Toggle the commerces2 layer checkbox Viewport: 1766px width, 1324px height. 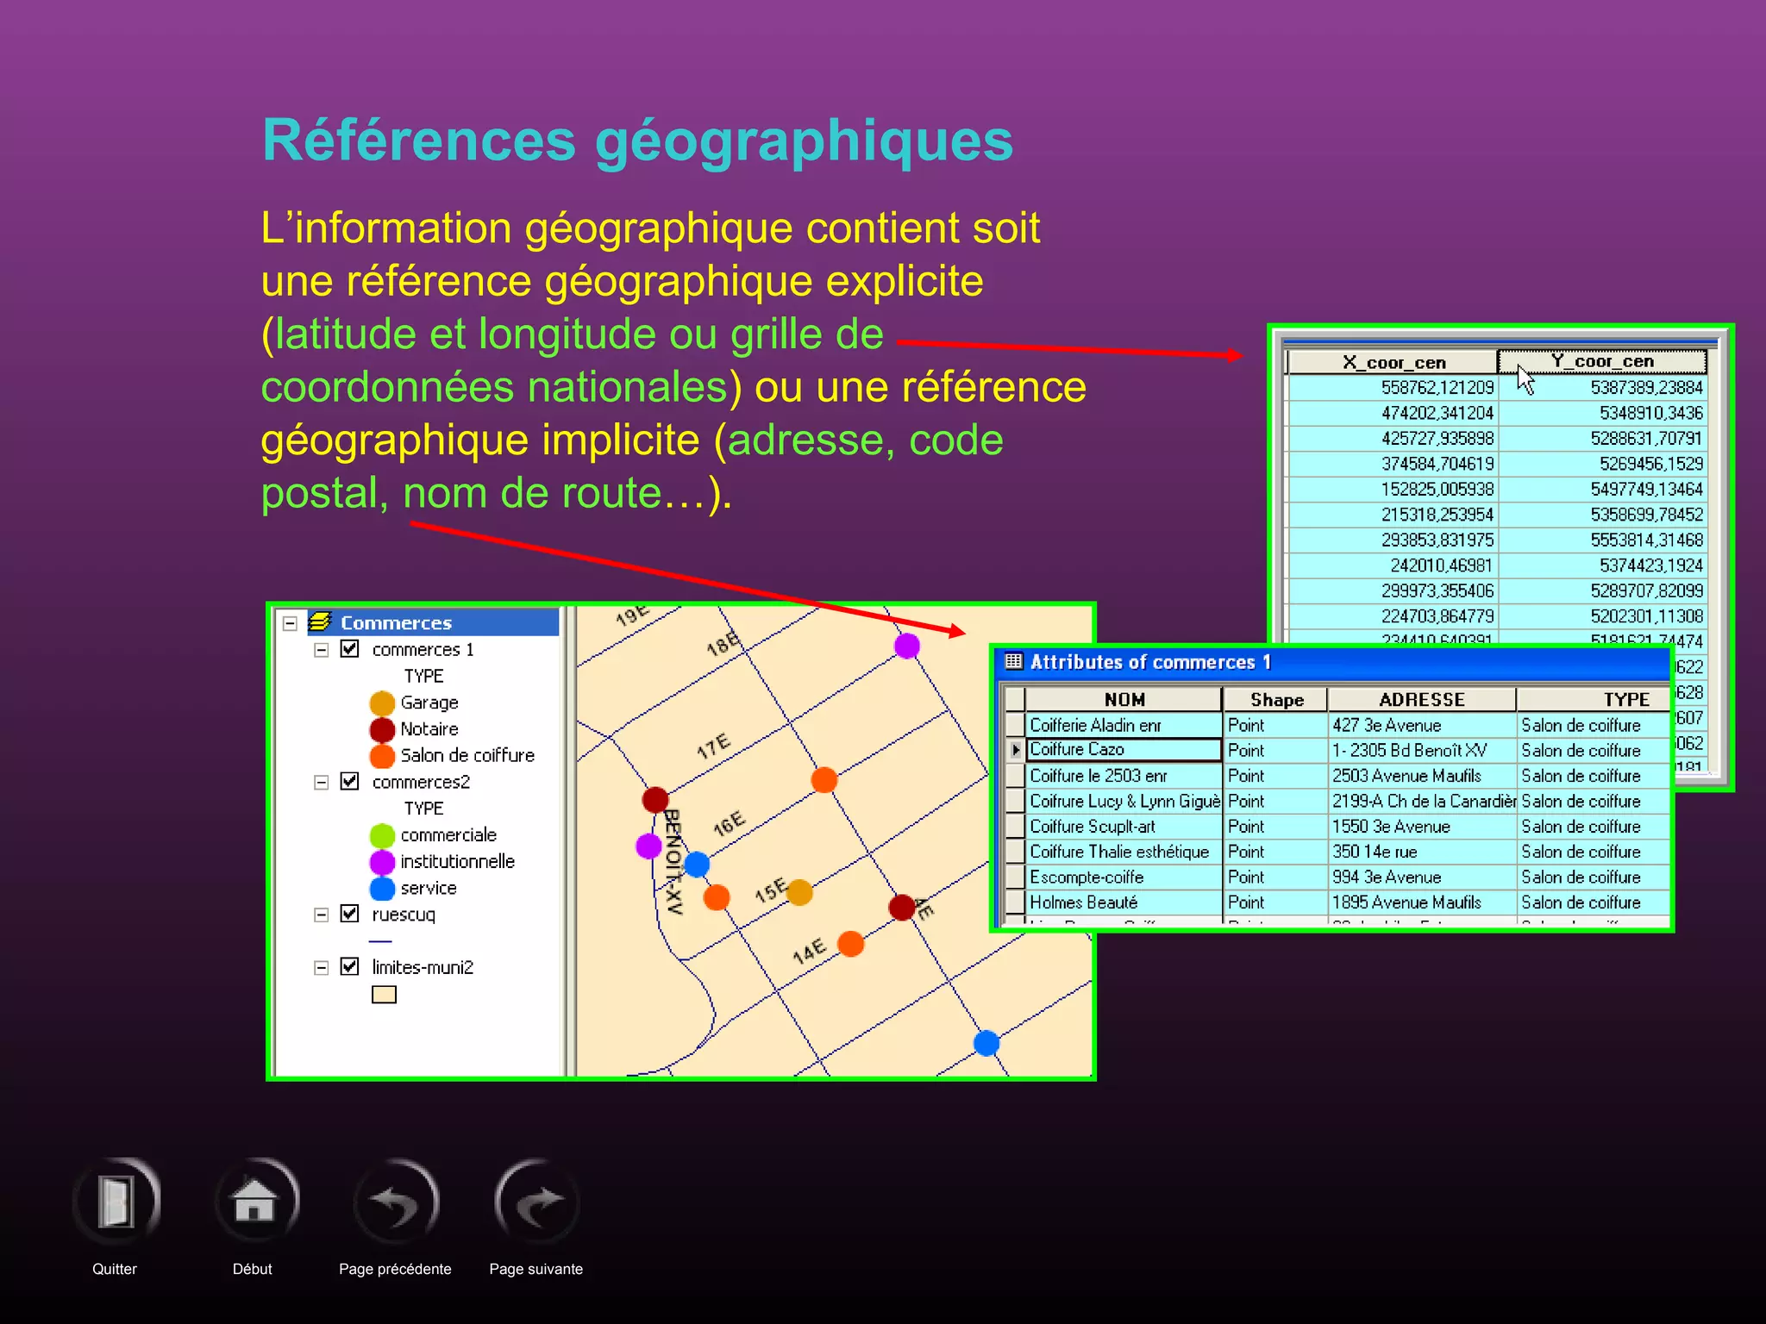click(349, 782)
